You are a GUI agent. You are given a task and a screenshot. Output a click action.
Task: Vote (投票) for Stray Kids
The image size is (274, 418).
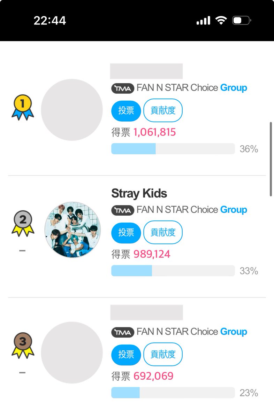coord(126,233)
